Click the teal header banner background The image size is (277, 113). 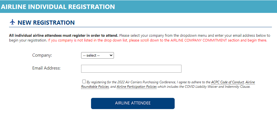pos(194,6)
